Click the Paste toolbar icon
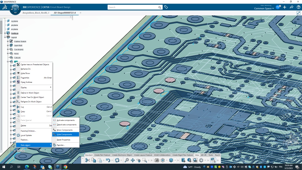 point(100,160)
